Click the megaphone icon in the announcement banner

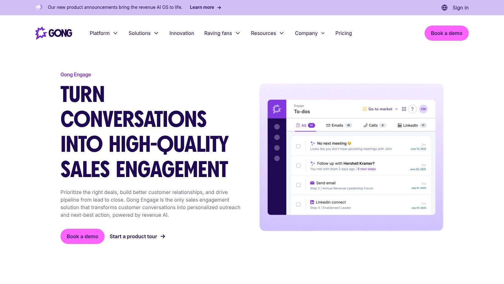[39, 7]
